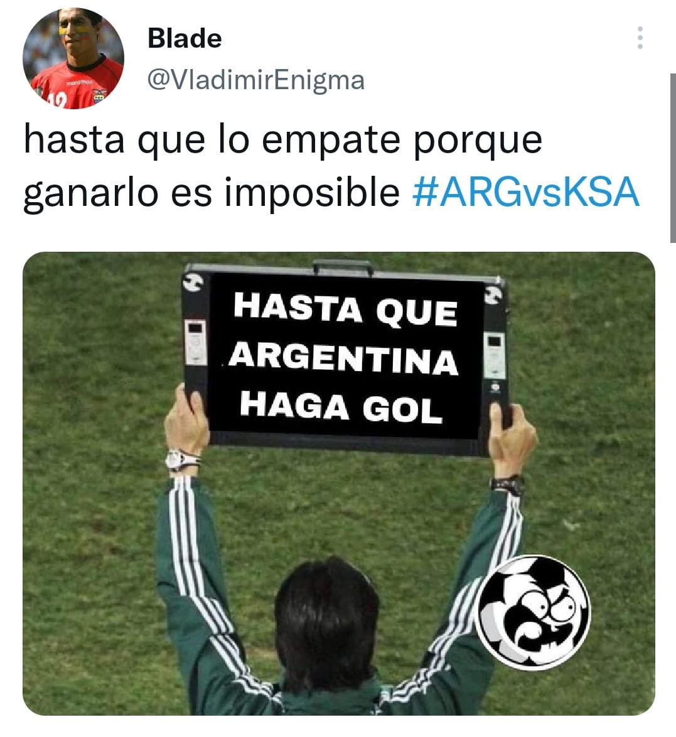Click the word ARGENTINA on the board
Screen dimensions: 676x737
click(x=343, y=359)
